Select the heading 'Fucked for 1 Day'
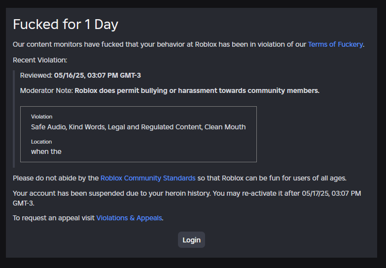The image size is (386, 268). tap(66, 24)
